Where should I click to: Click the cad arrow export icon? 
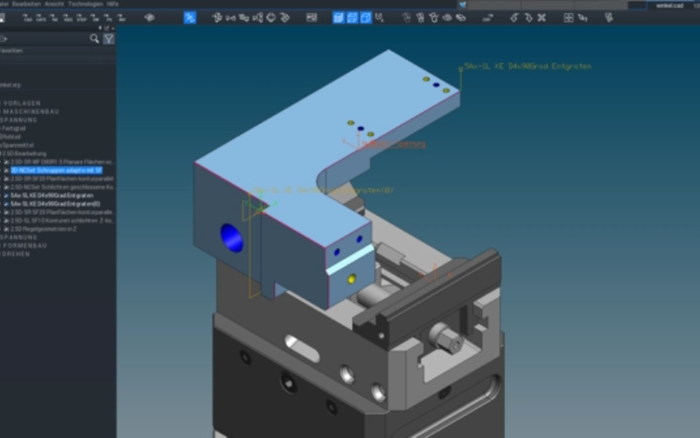[487, 18]
